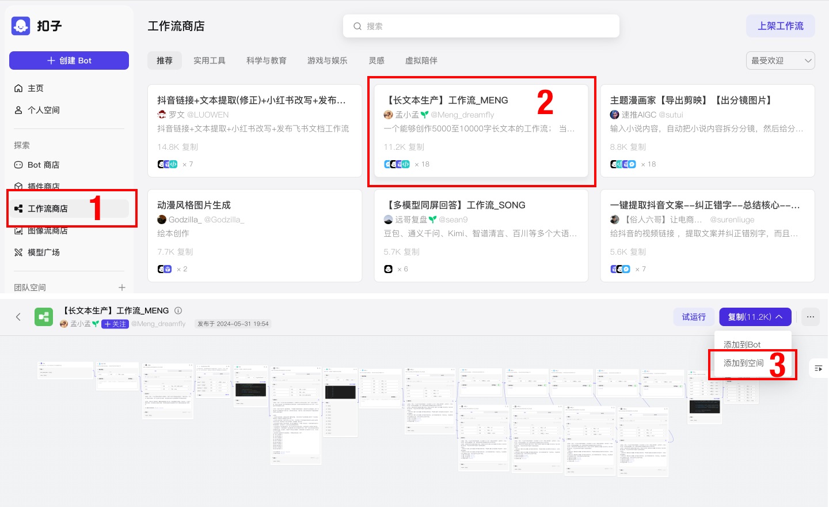
Task: Open the 一键提取抖音文案 workflow card
Action: 708,236
